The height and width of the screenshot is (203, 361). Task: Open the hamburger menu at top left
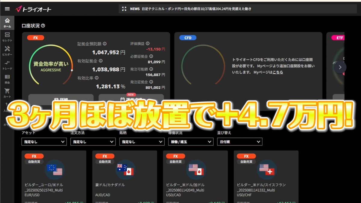[7, 9]
